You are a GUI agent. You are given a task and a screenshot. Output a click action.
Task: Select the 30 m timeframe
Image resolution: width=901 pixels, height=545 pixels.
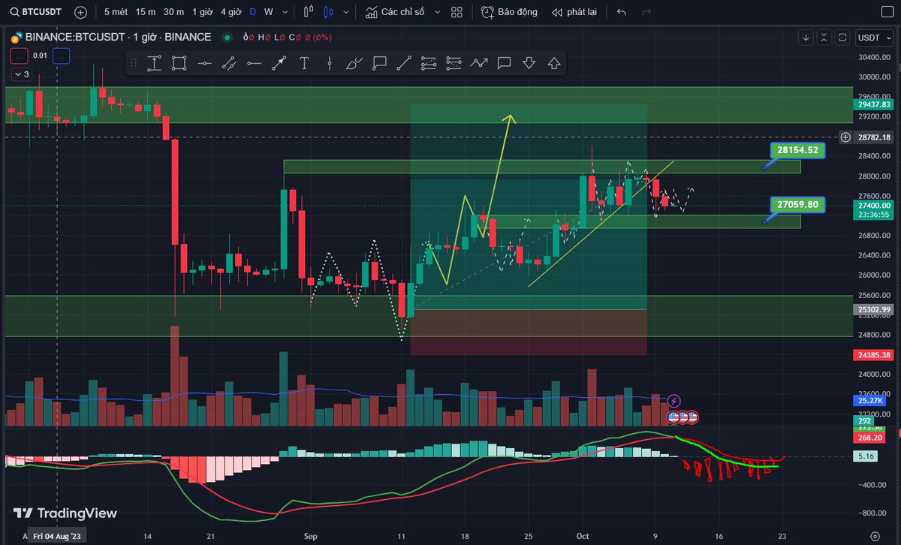pyautogui.click(x=173, y=12)
